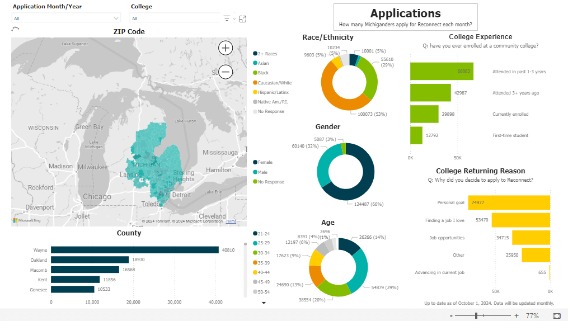
Task: Click the Black donut segment (29%)
Action: tap(372, 78)
